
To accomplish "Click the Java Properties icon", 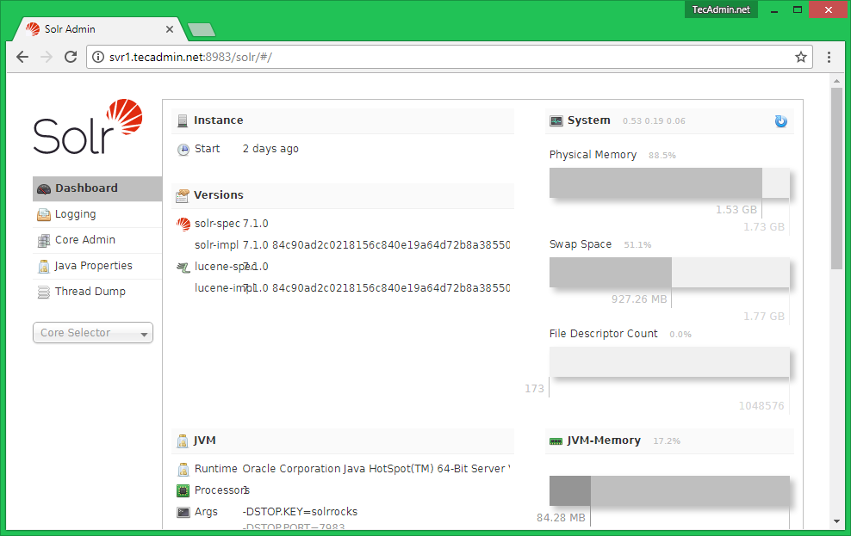I will coord(44,266).
